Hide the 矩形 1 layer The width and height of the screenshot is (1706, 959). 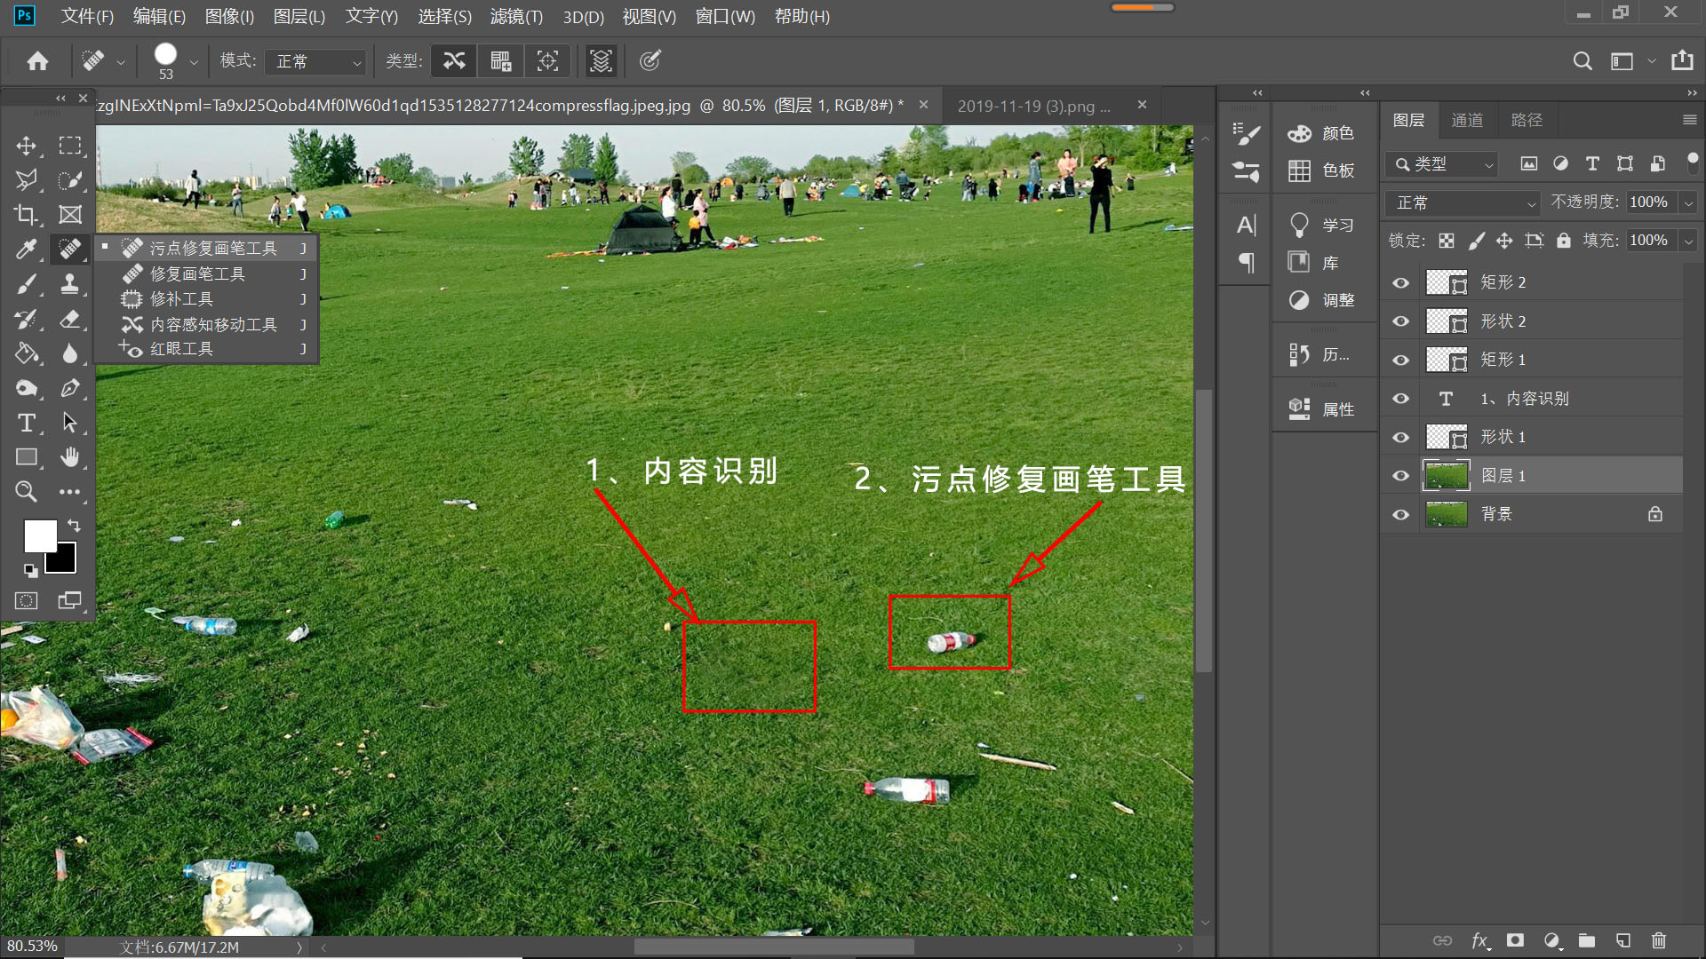click(1401, 361)
